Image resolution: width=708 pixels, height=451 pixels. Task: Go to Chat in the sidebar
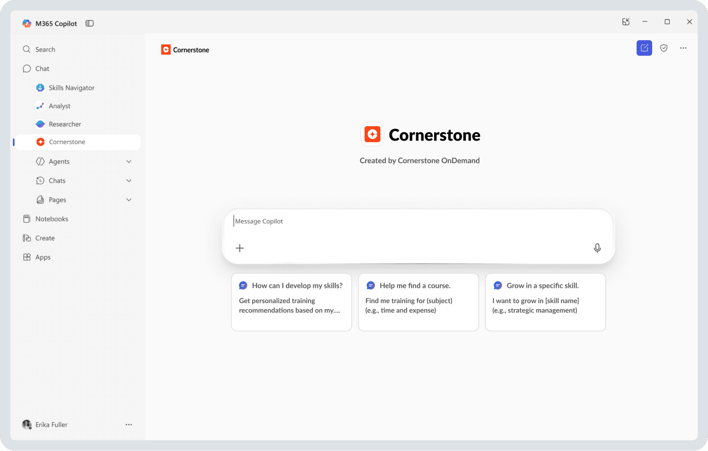point(41,68)
